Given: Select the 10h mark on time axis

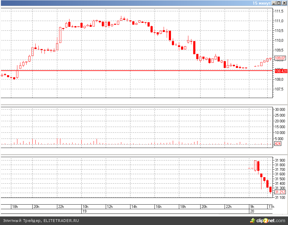Looking at the screenshot, I should pos(85,207).
